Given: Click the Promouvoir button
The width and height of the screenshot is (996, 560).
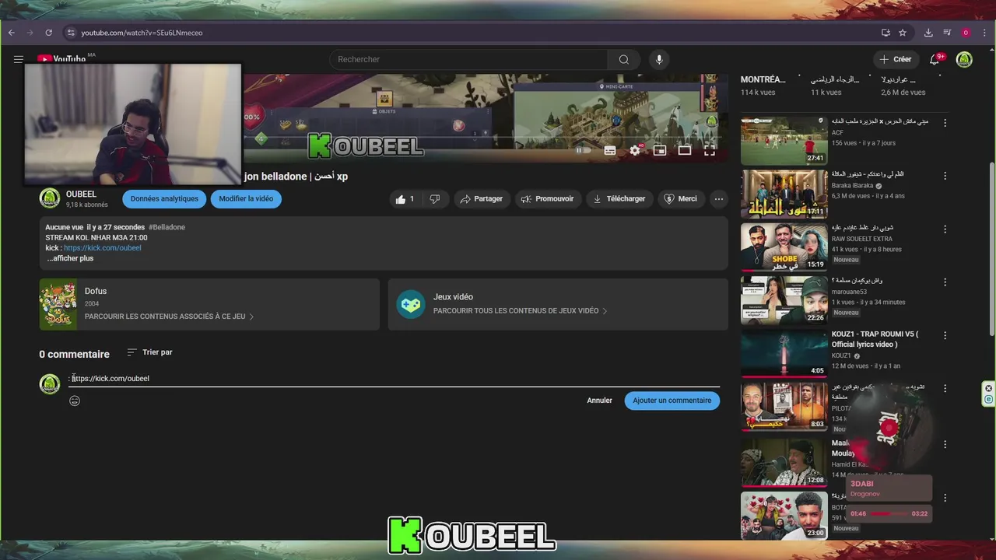Looking at the screenshot, I should tap(548, 199).
